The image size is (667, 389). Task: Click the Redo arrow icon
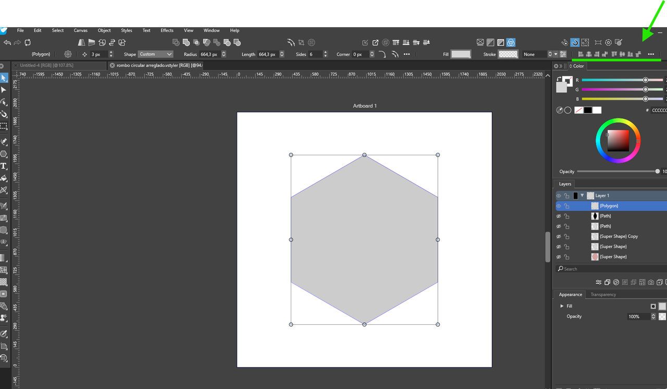tap(17, 43)
